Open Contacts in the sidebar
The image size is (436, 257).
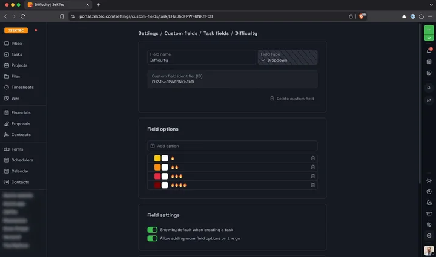pyautogui.click(x=17, y=182)
